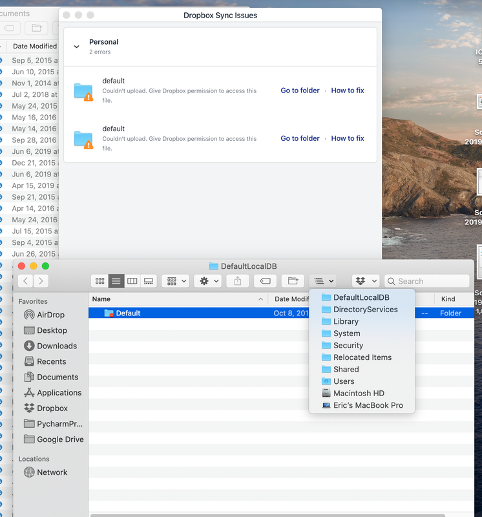Click the Edit Tags toolbar button
Viewport: 482px width, 517px height.
pos(265,281)
